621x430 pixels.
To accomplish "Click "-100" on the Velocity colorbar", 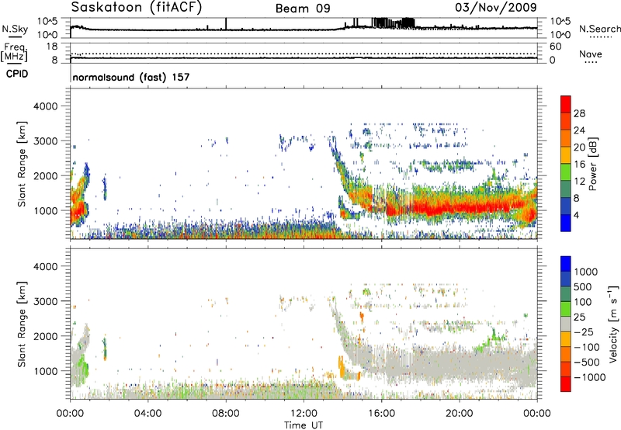I will [x=586, y=347].
